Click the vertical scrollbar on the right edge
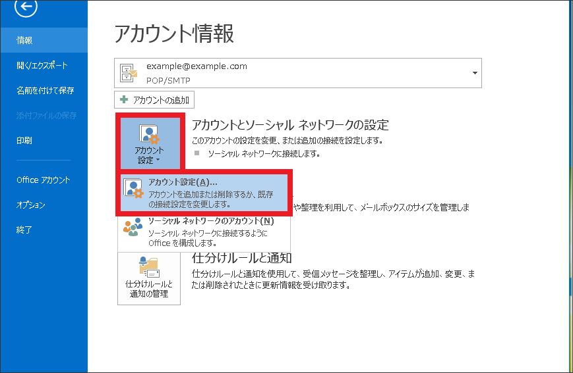573x373 pixels. click(568, 184)
